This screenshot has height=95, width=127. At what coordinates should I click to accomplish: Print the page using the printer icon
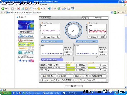click(x=68, y=9)
